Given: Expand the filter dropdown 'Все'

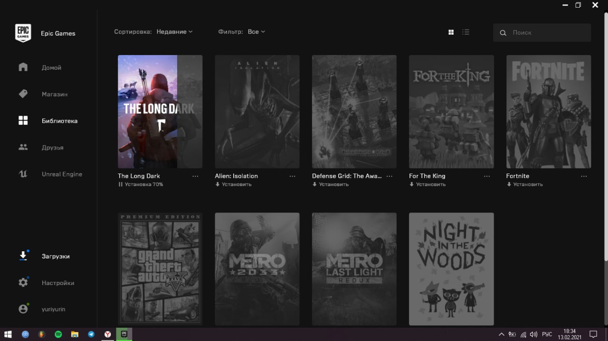Looking at the screenshot, I should (256, 32).
